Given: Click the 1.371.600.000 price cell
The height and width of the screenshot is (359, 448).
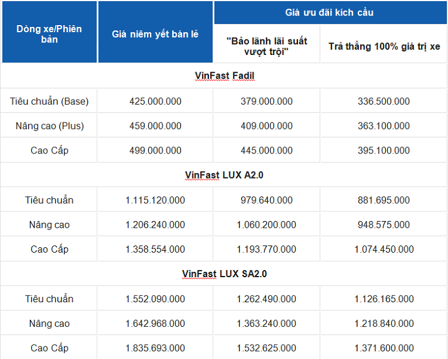Looking at the screenshot, I should pos(384,348).
